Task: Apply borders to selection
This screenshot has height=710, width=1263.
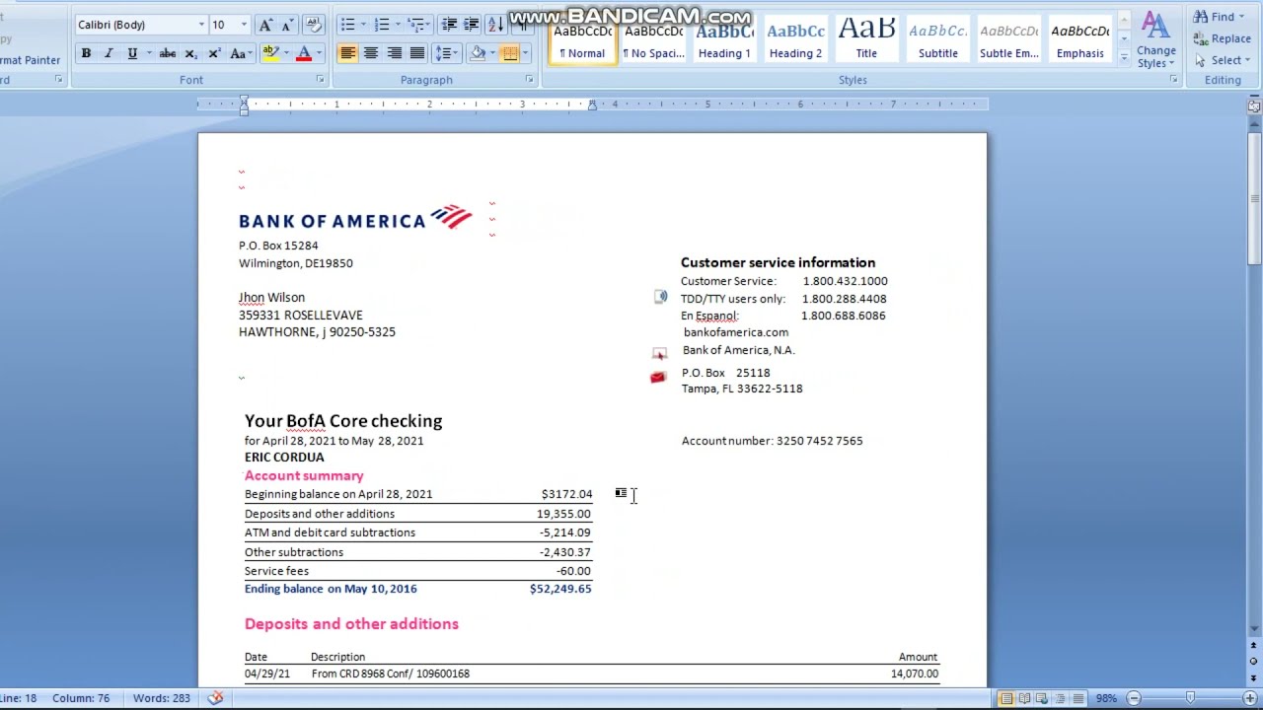Action: point(509,53)
